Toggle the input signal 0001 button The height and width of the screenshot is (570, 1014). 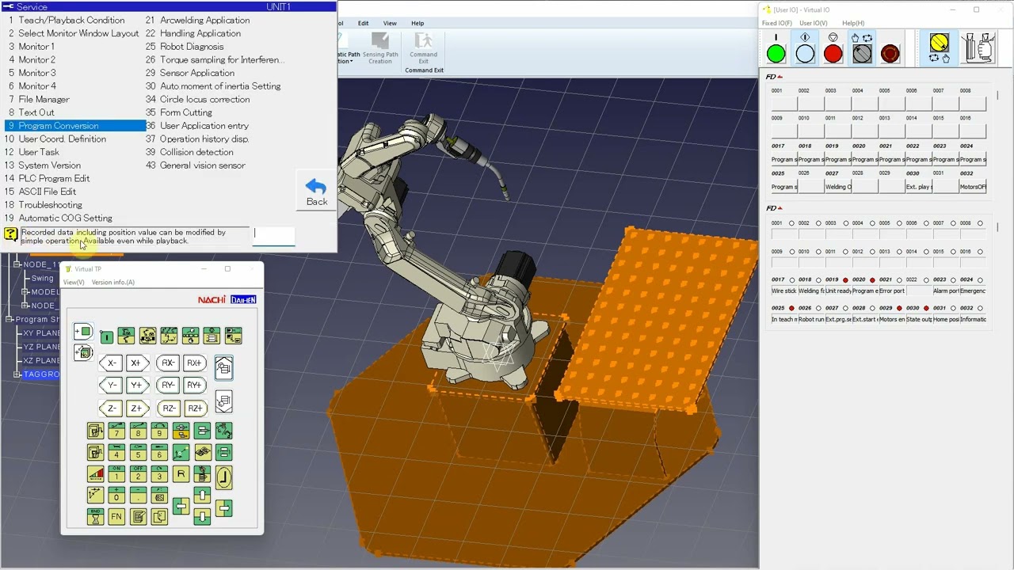784,103
